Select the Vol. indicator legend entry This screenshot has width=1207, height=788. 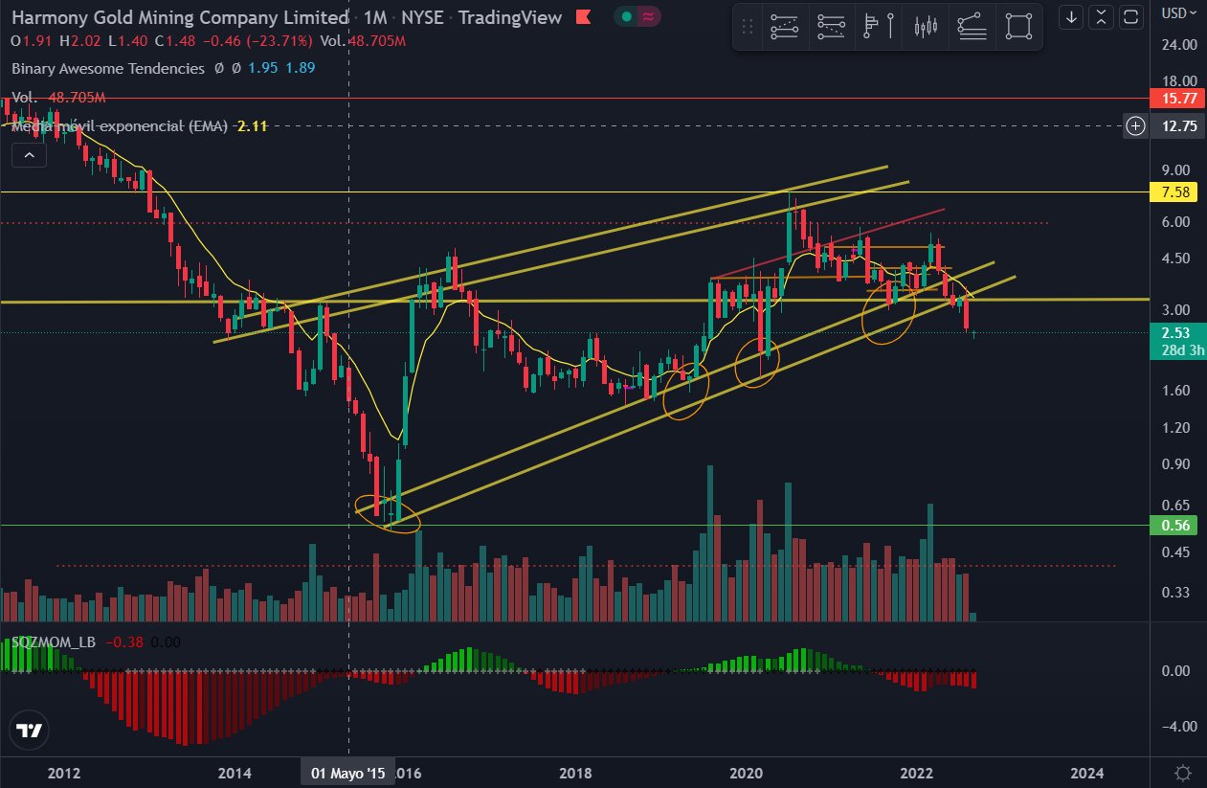click(24, 98)
